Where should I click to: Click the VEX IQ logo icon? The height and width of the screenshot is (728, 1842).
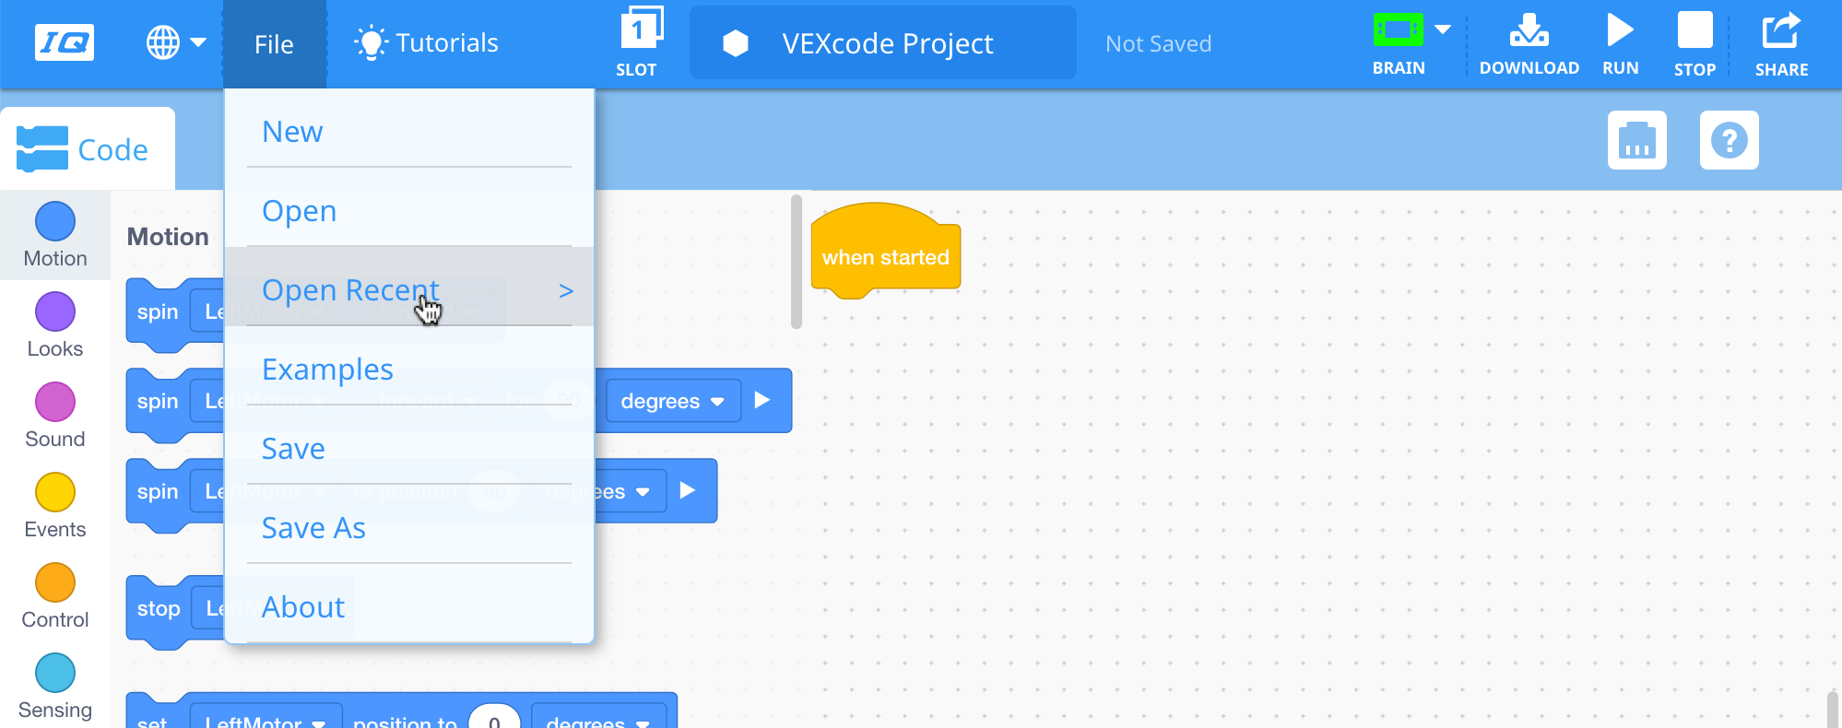pyautogui.click(x=64, y=42)
